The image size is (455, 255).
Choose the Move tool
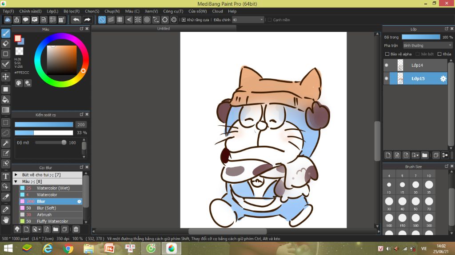5,77
